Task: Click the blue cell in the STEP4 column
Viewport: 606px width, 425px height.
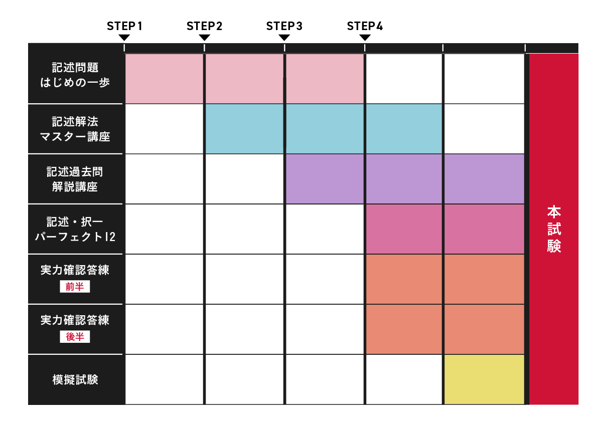Action: (404, 129)
